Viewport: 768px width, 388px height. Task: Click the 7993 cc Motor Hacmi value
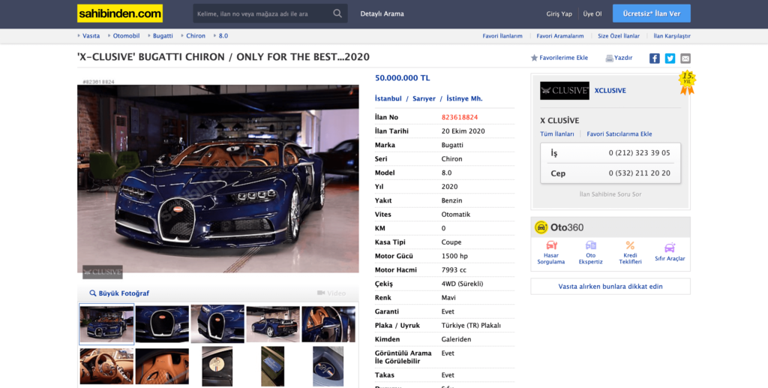click(x=454, y=270)
